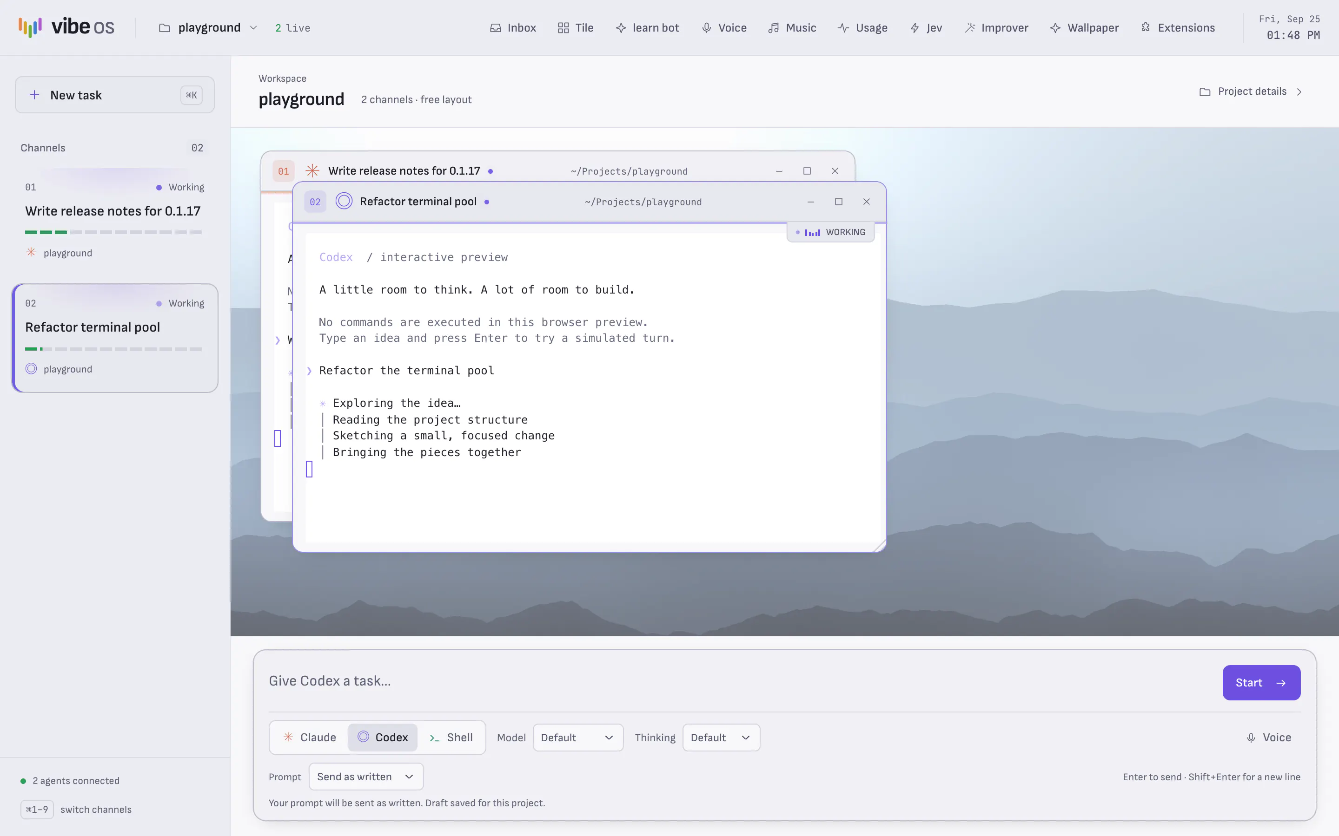Open the Music panel
The width and height of the screenshot is (1339, 836).
[792, 28]
